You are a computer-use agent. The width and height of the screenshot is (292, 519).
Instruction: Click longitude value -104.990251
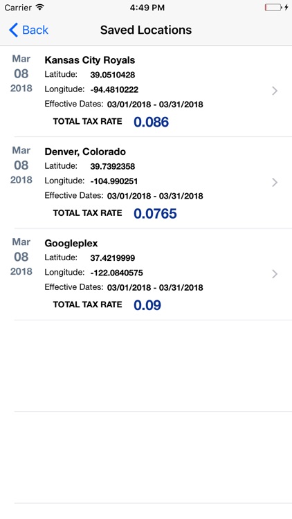(x=114, y=181)
